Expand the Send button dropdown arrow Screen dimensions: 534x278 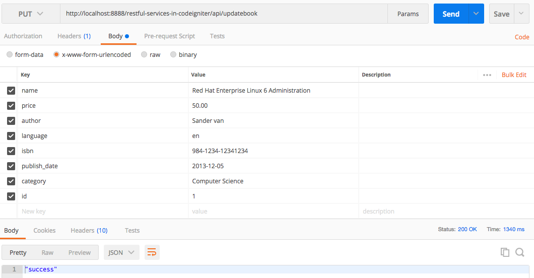(476, 14)
